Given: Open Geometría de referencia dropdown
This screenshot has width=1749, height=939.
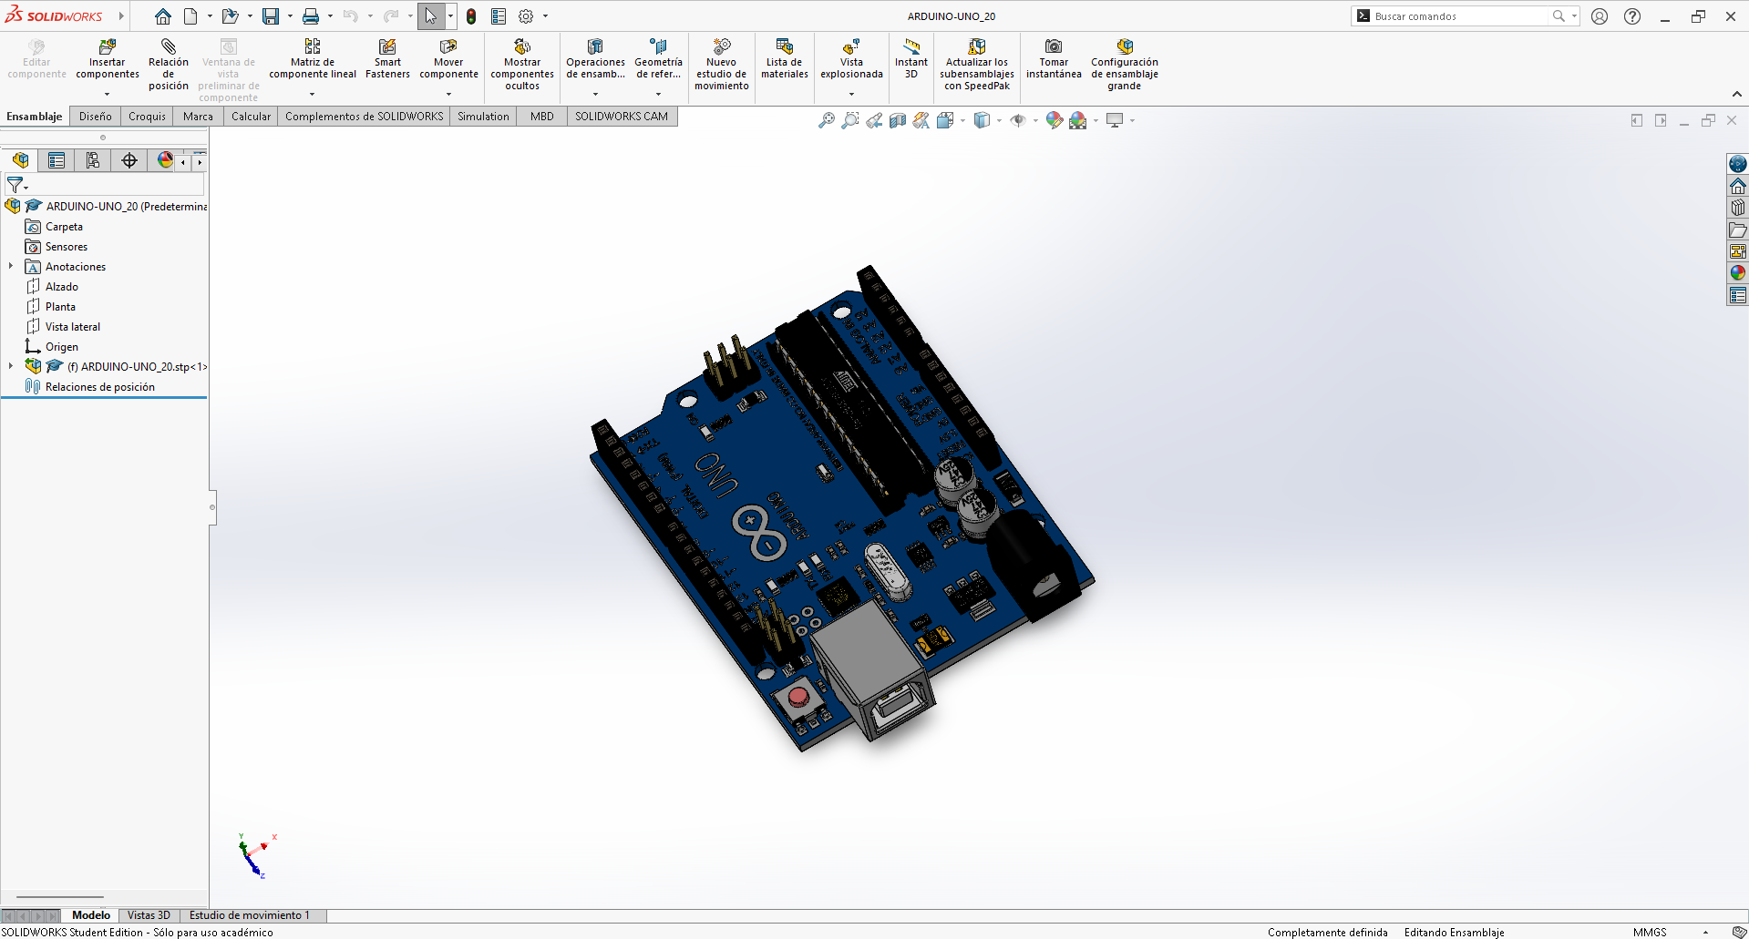Looking at the screenshot, I should point(658,94).
